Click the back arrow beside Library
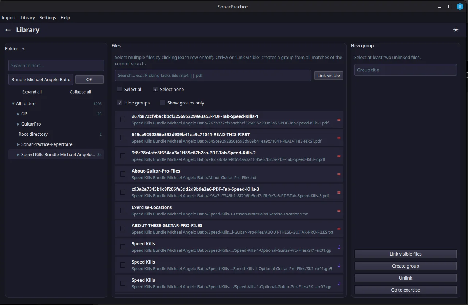The image size is (468, 305). click(x=8, y=30)
